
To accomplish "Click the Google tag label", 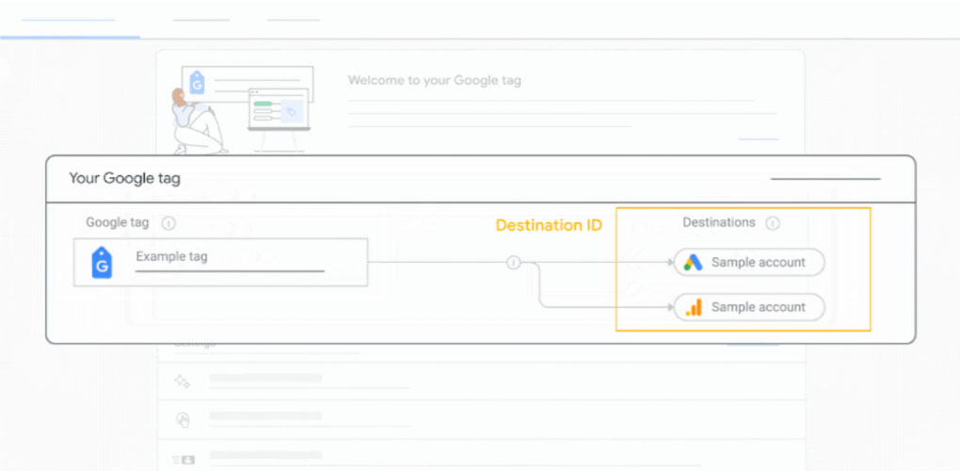I will (x=117, y=222).
